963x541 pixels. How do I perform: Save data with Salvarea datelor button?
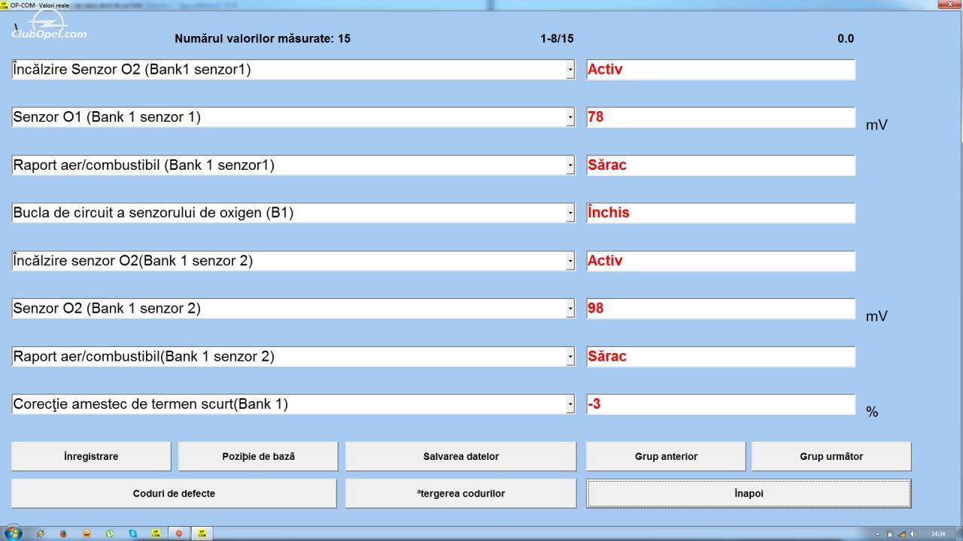point(460,456)
